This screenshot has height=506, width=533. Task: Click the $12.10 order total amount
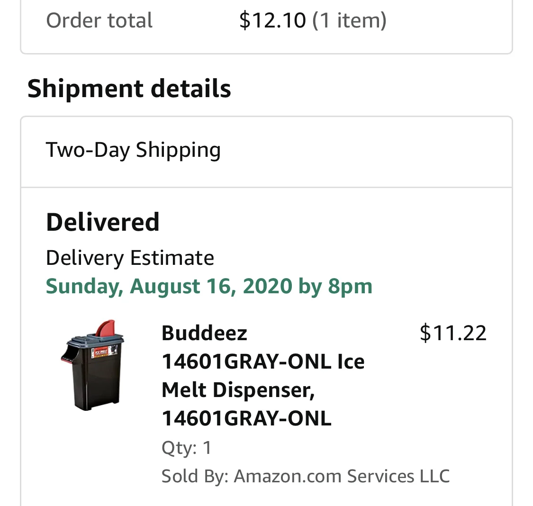(x=272, y=20)
